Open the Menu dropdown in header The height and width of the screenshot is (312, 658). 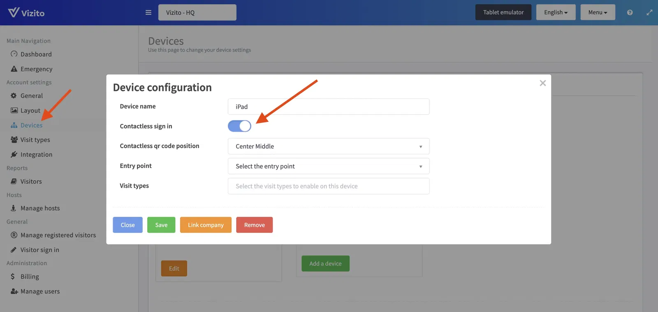598,12
